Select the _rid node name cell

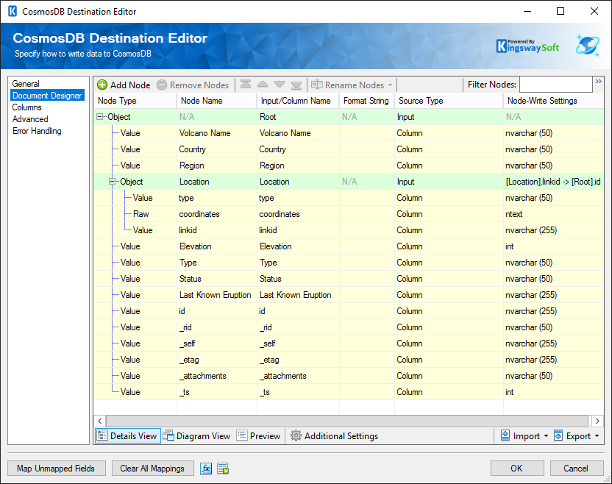(216, 327)
